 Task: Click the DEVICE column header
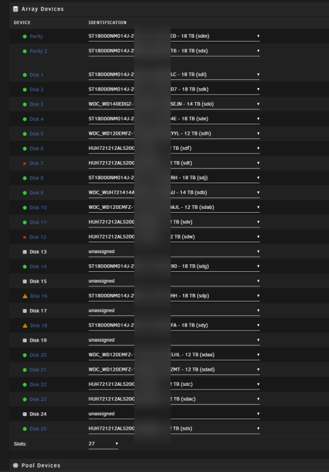click(x=22, y=23)
